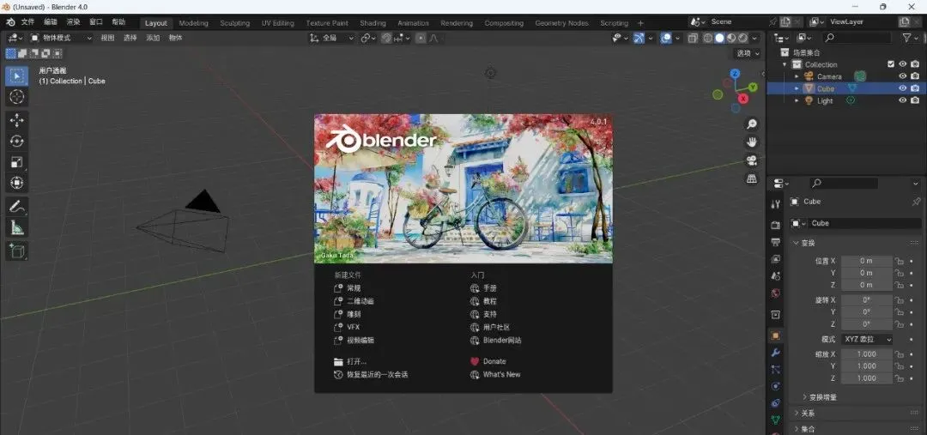This screenshot has height=435, width=927.
Task: Open the Render properties tab
Action: [776, 225]
